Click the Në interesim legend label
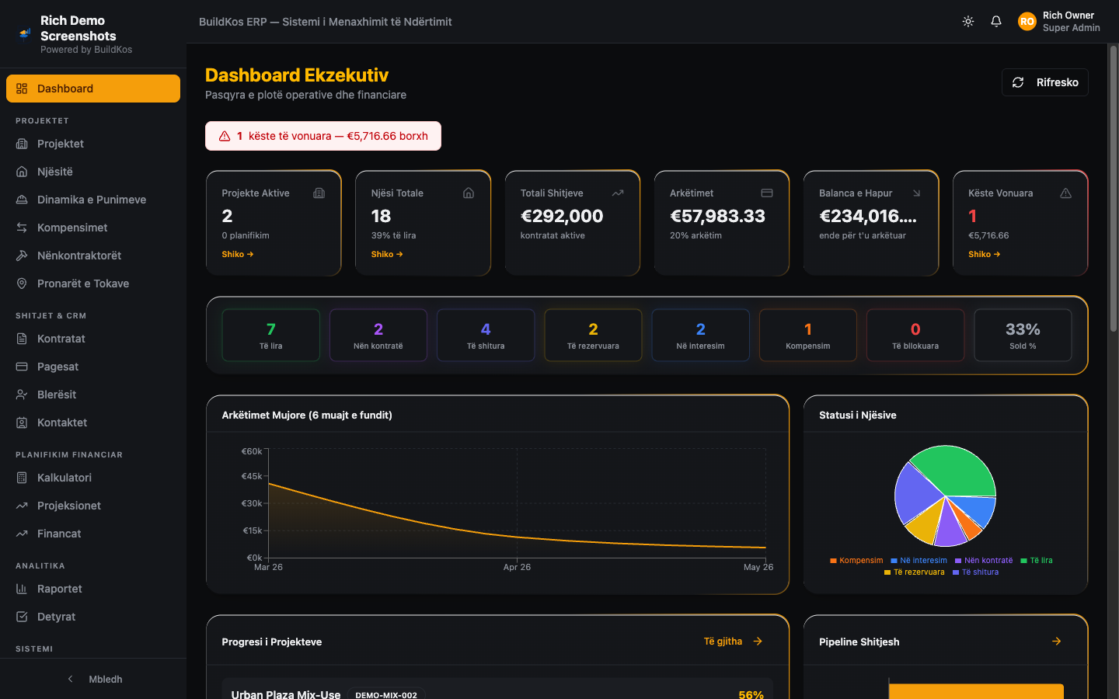 tap(924, 560)
